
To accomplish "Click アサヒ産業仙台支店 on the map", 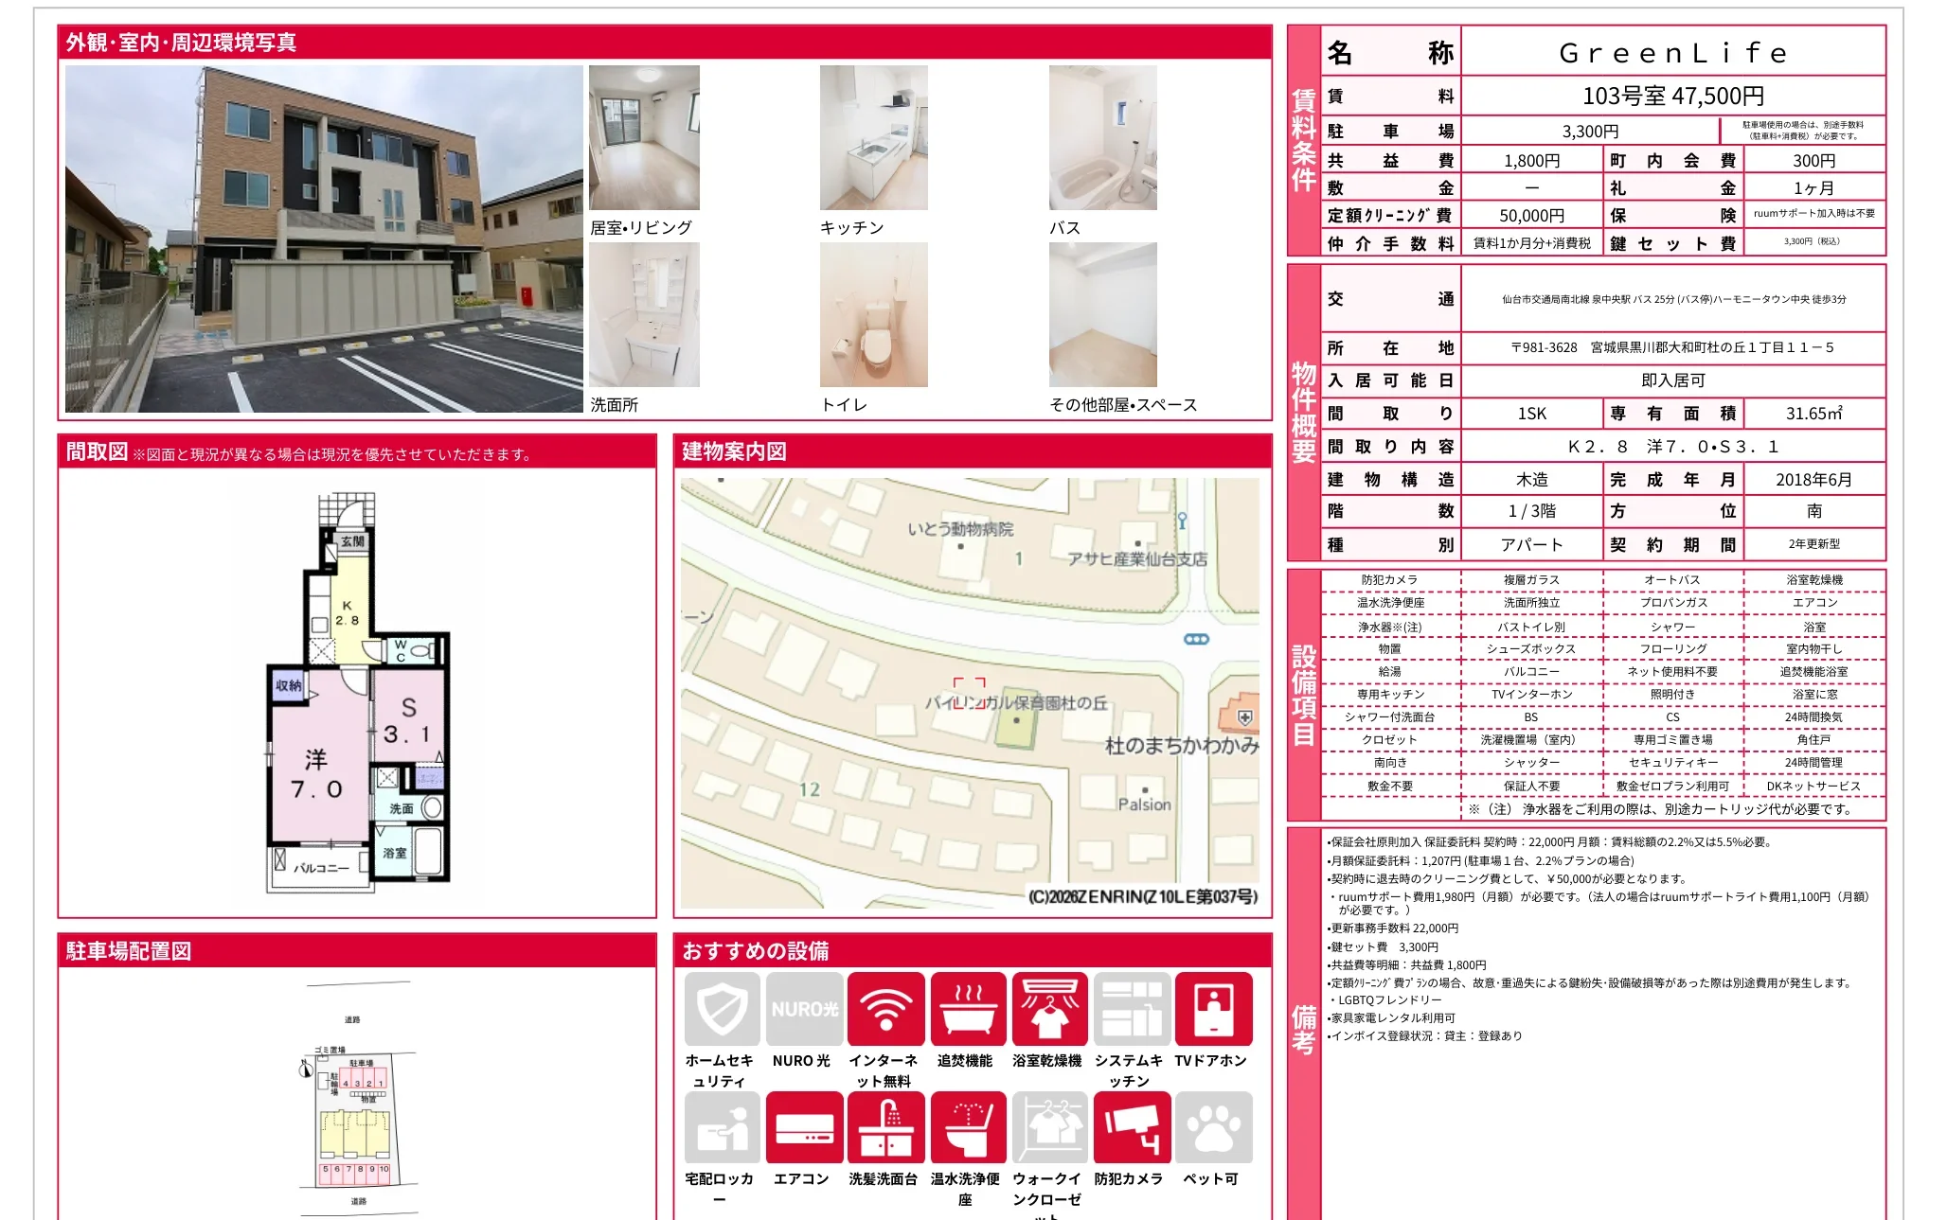I will (1137, 559).
